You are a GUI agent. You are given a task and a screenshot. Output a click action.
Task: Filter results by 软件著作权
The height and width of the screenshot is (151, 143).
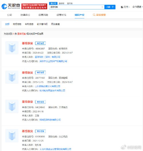(42, 24)
